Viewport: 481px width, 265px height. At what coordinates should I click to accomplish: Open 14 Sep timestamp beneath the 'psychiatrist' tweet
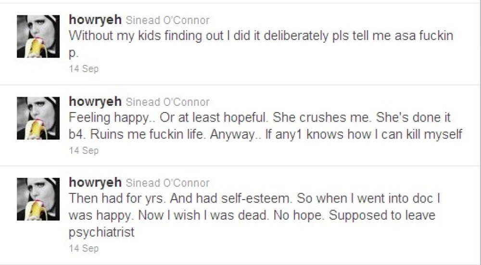point(84,249)
